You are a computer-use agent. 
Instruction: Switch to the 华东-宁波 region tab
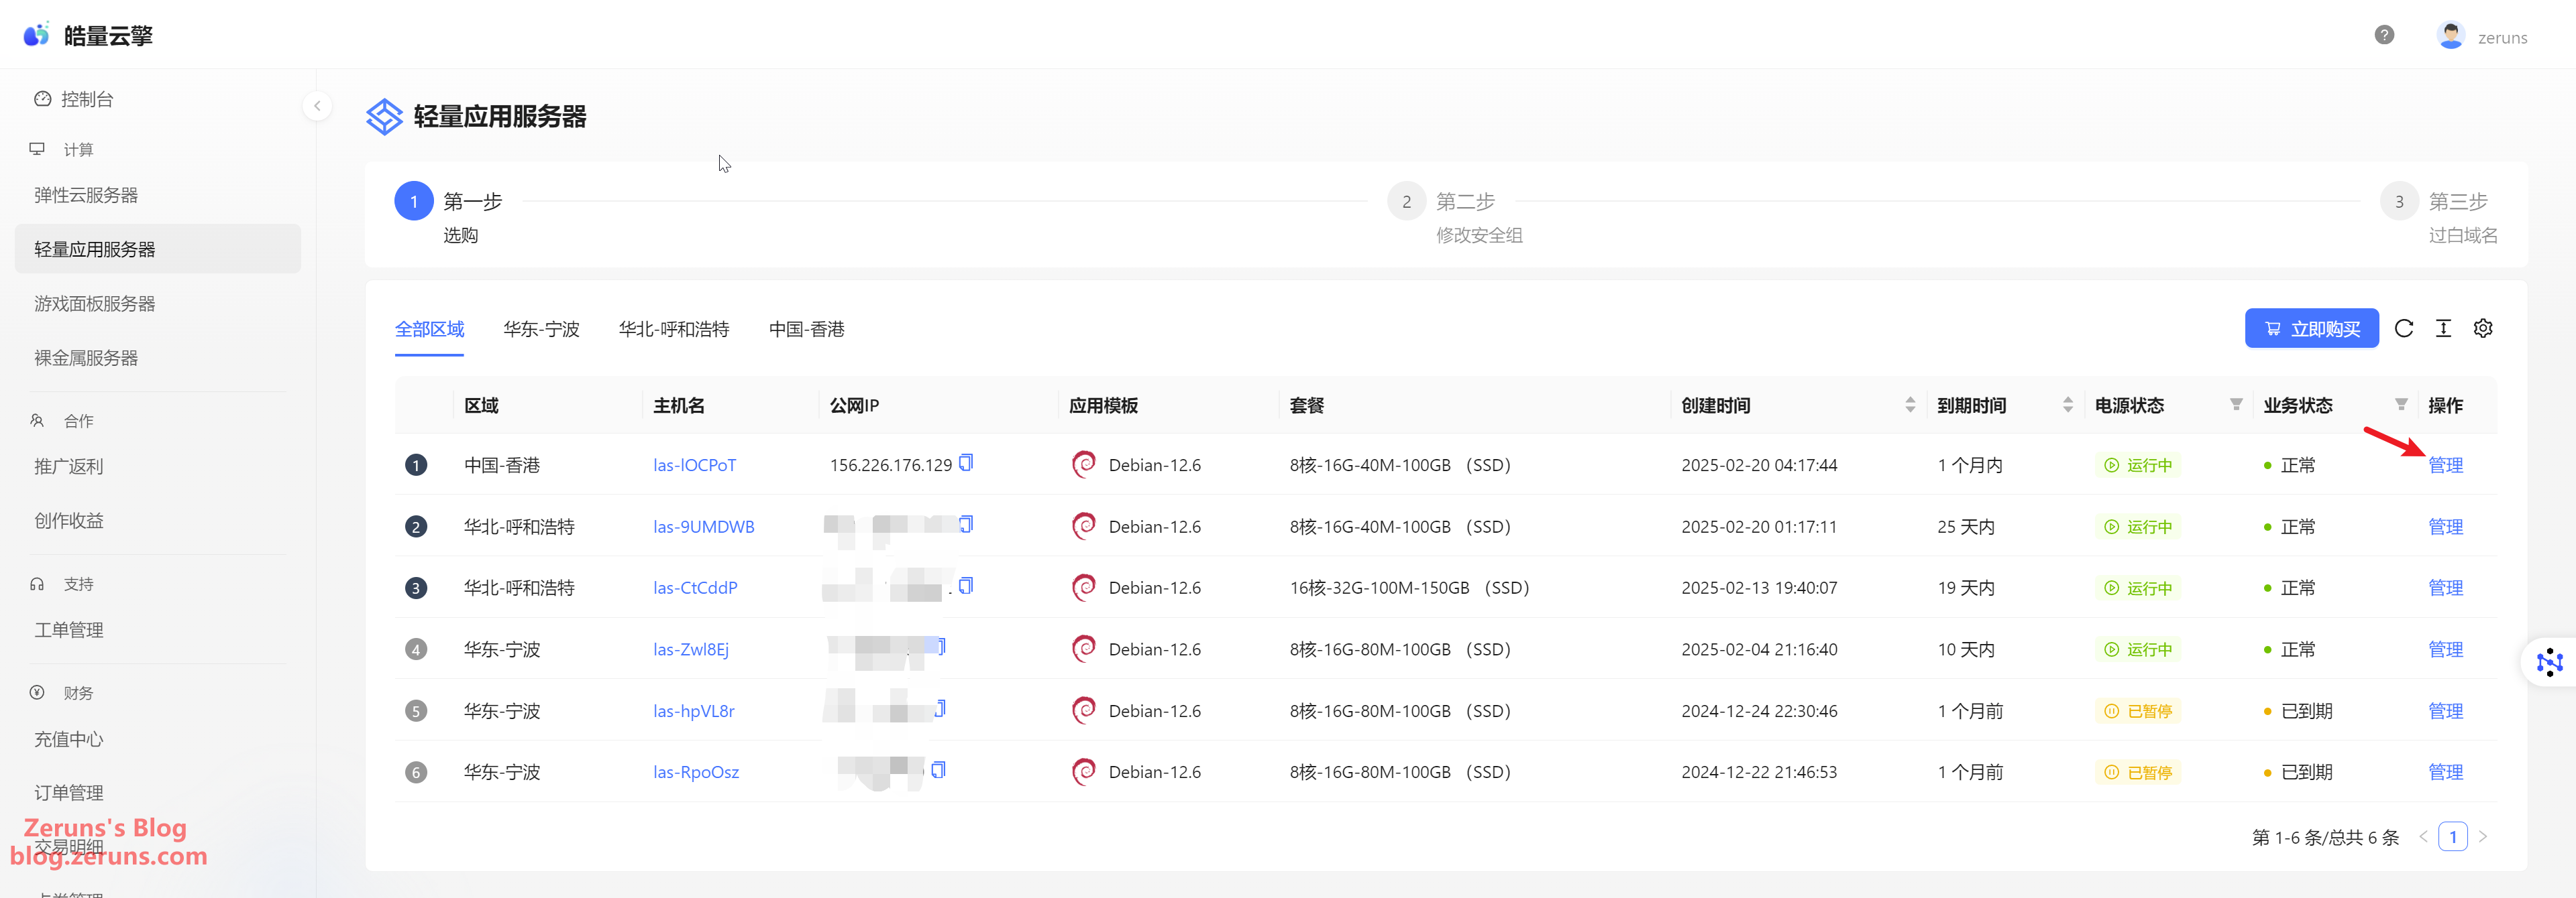coord(541,330)
